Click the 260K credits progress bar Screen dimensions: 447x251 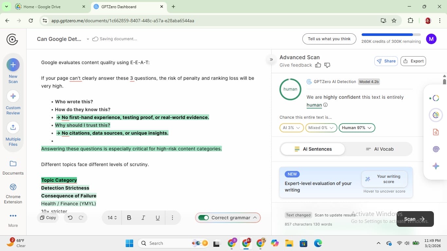click(x=390, y=34)
